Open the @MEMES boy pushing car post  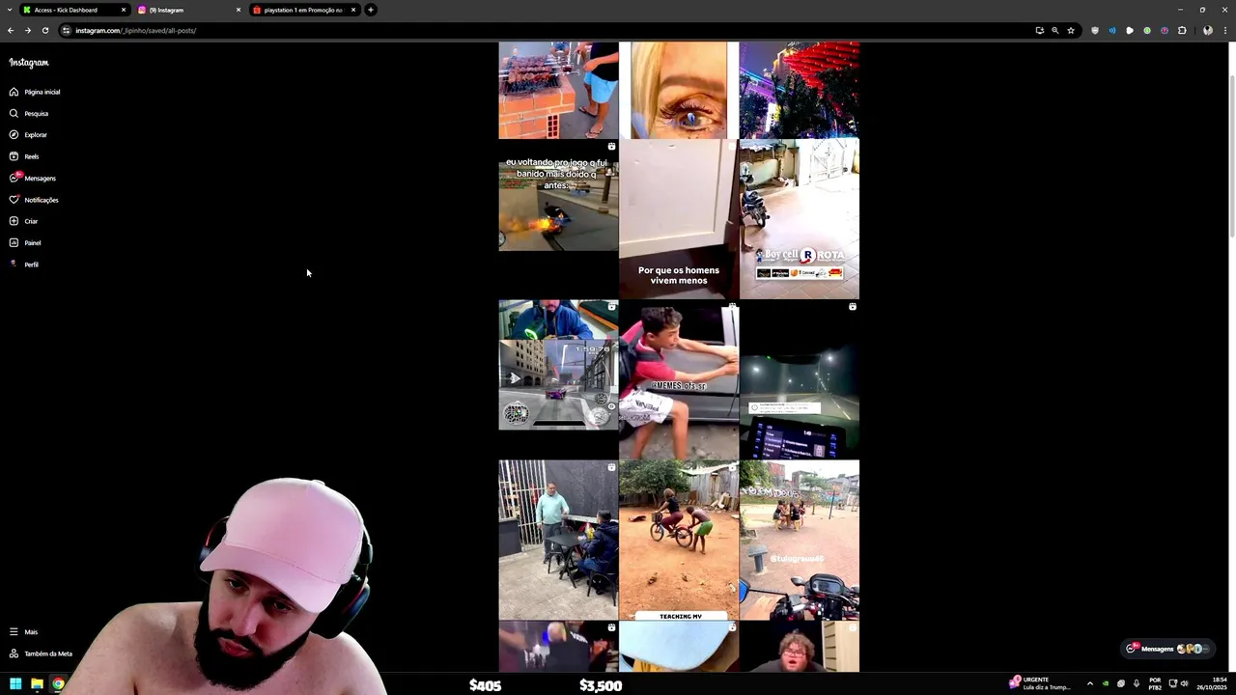678,379
